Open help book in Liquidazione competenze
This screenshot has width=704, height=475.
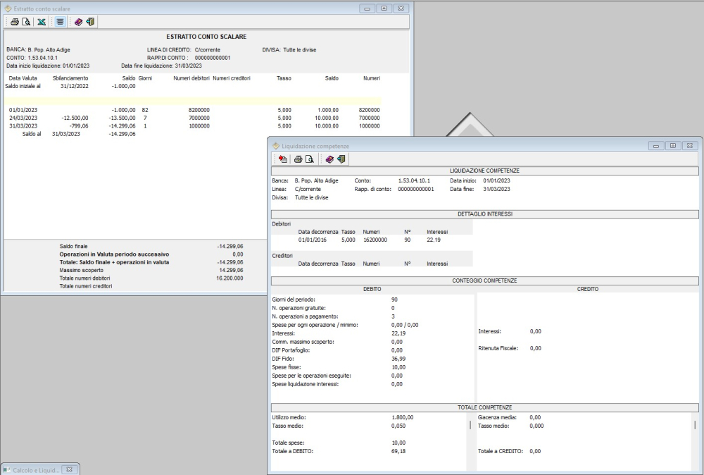point(329,159)
